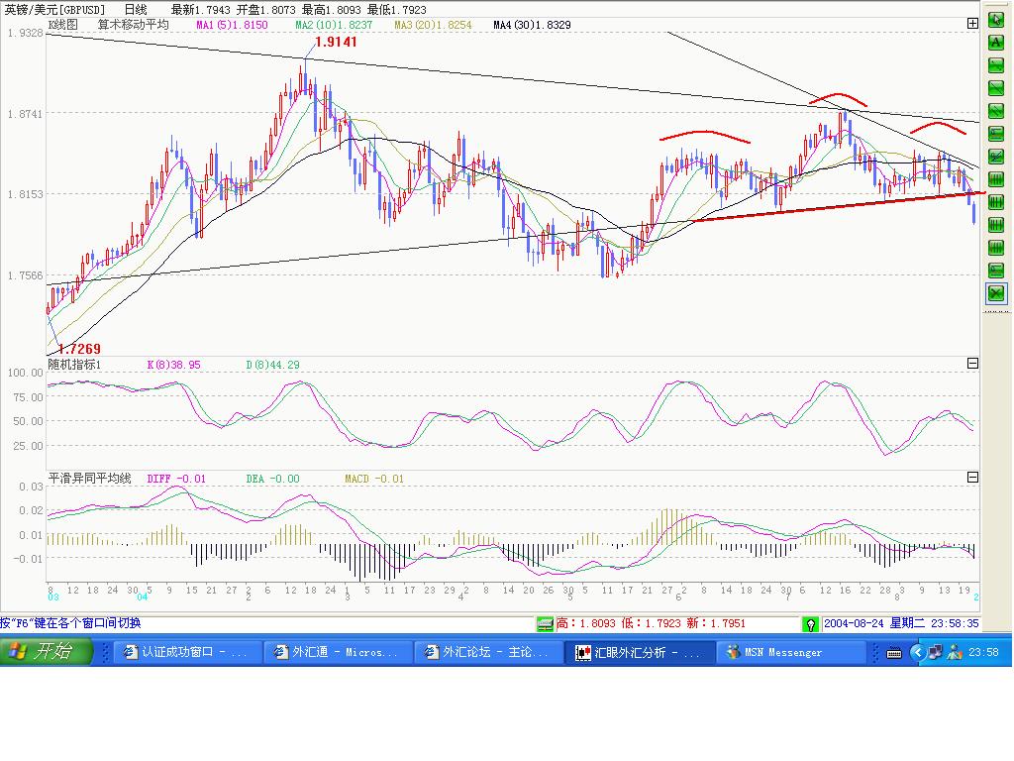Click the long red support trendline
Screen dimensions: 1014x761
839,206
